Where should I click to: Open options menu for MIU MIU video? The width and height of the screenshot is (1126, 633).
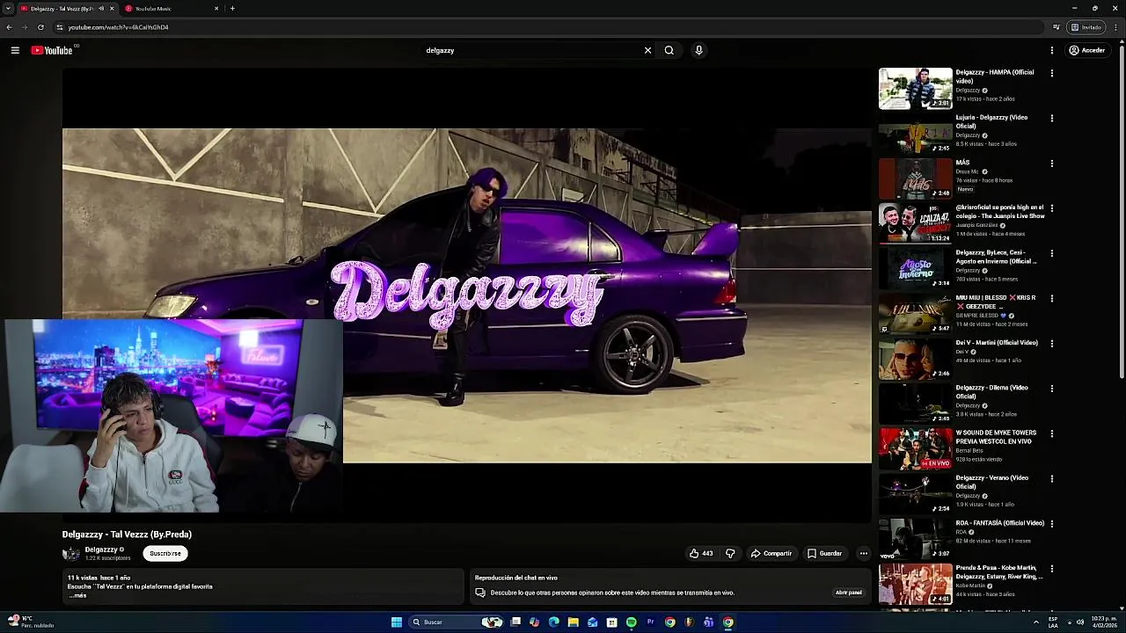pos(1051,298)
